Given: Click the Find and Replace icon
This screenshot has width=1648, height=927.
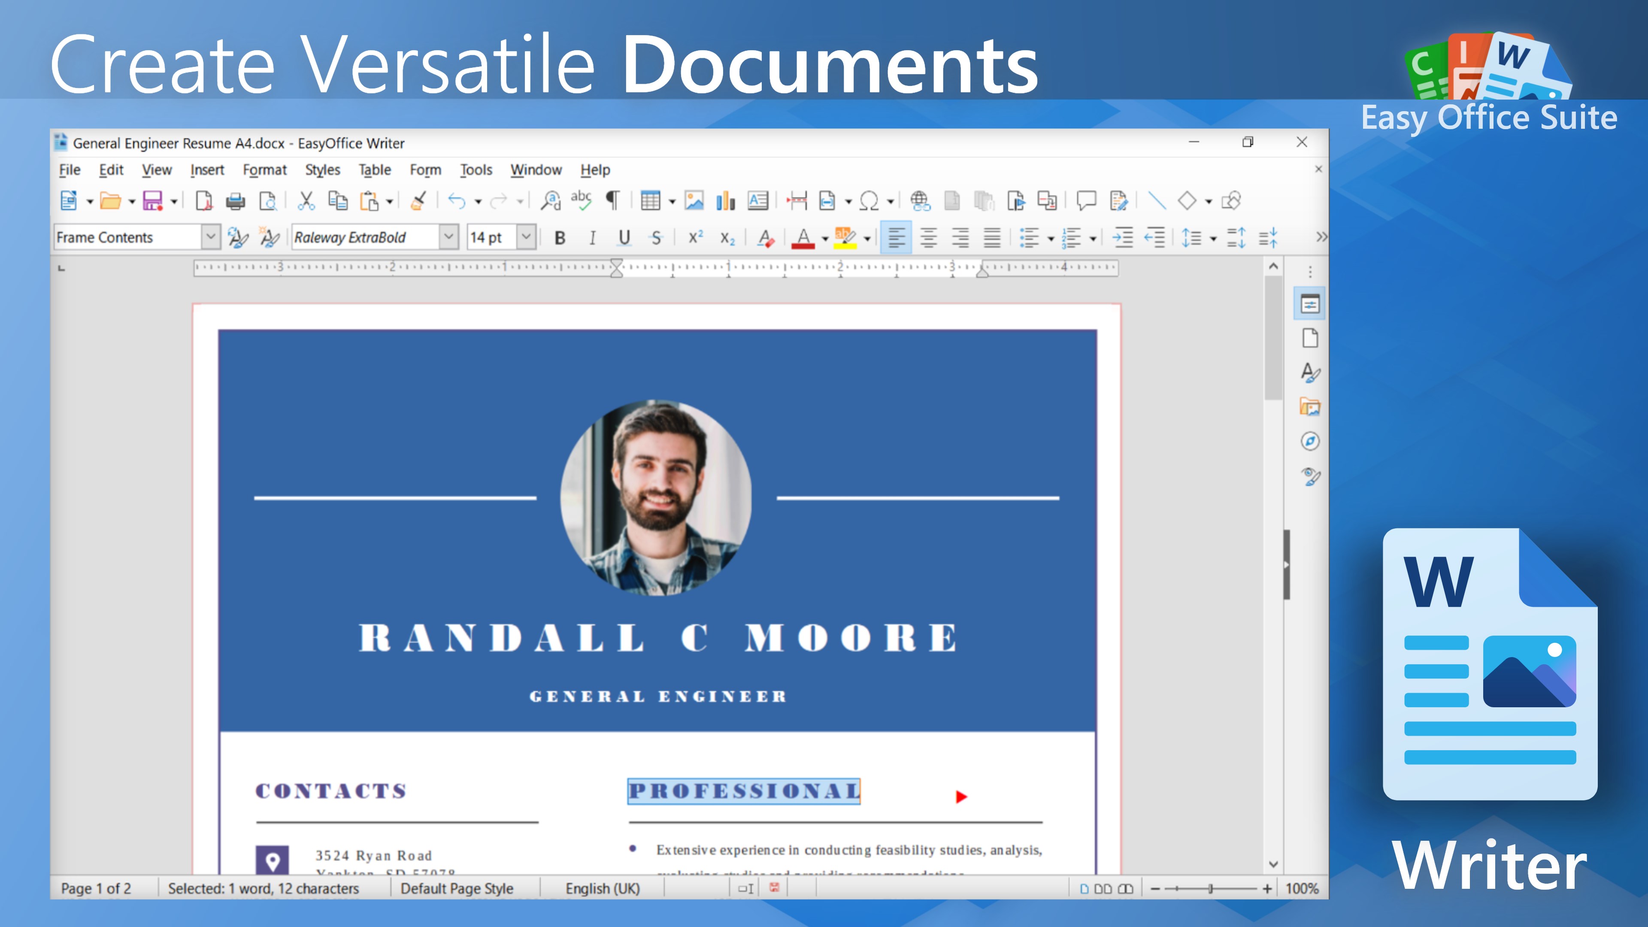Looking at the screenshot, I should click(549, 202).
